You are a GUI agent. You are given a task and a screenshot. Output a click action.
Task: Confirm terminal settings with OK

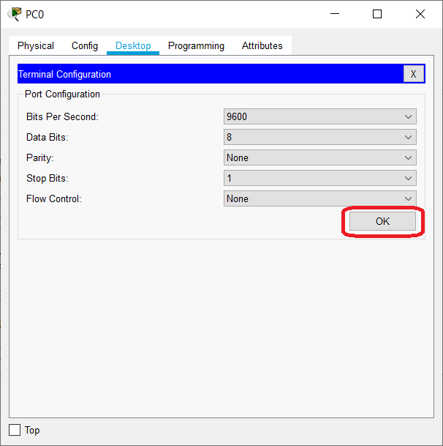click(382, 221)
